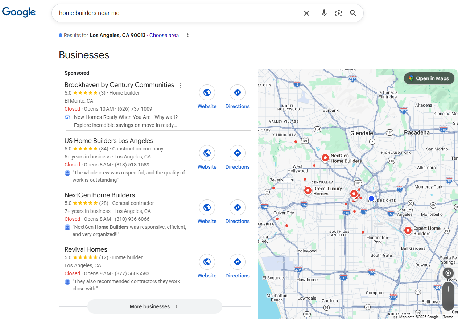Click Choose area link
462x330 pixels.
(164, 35)
